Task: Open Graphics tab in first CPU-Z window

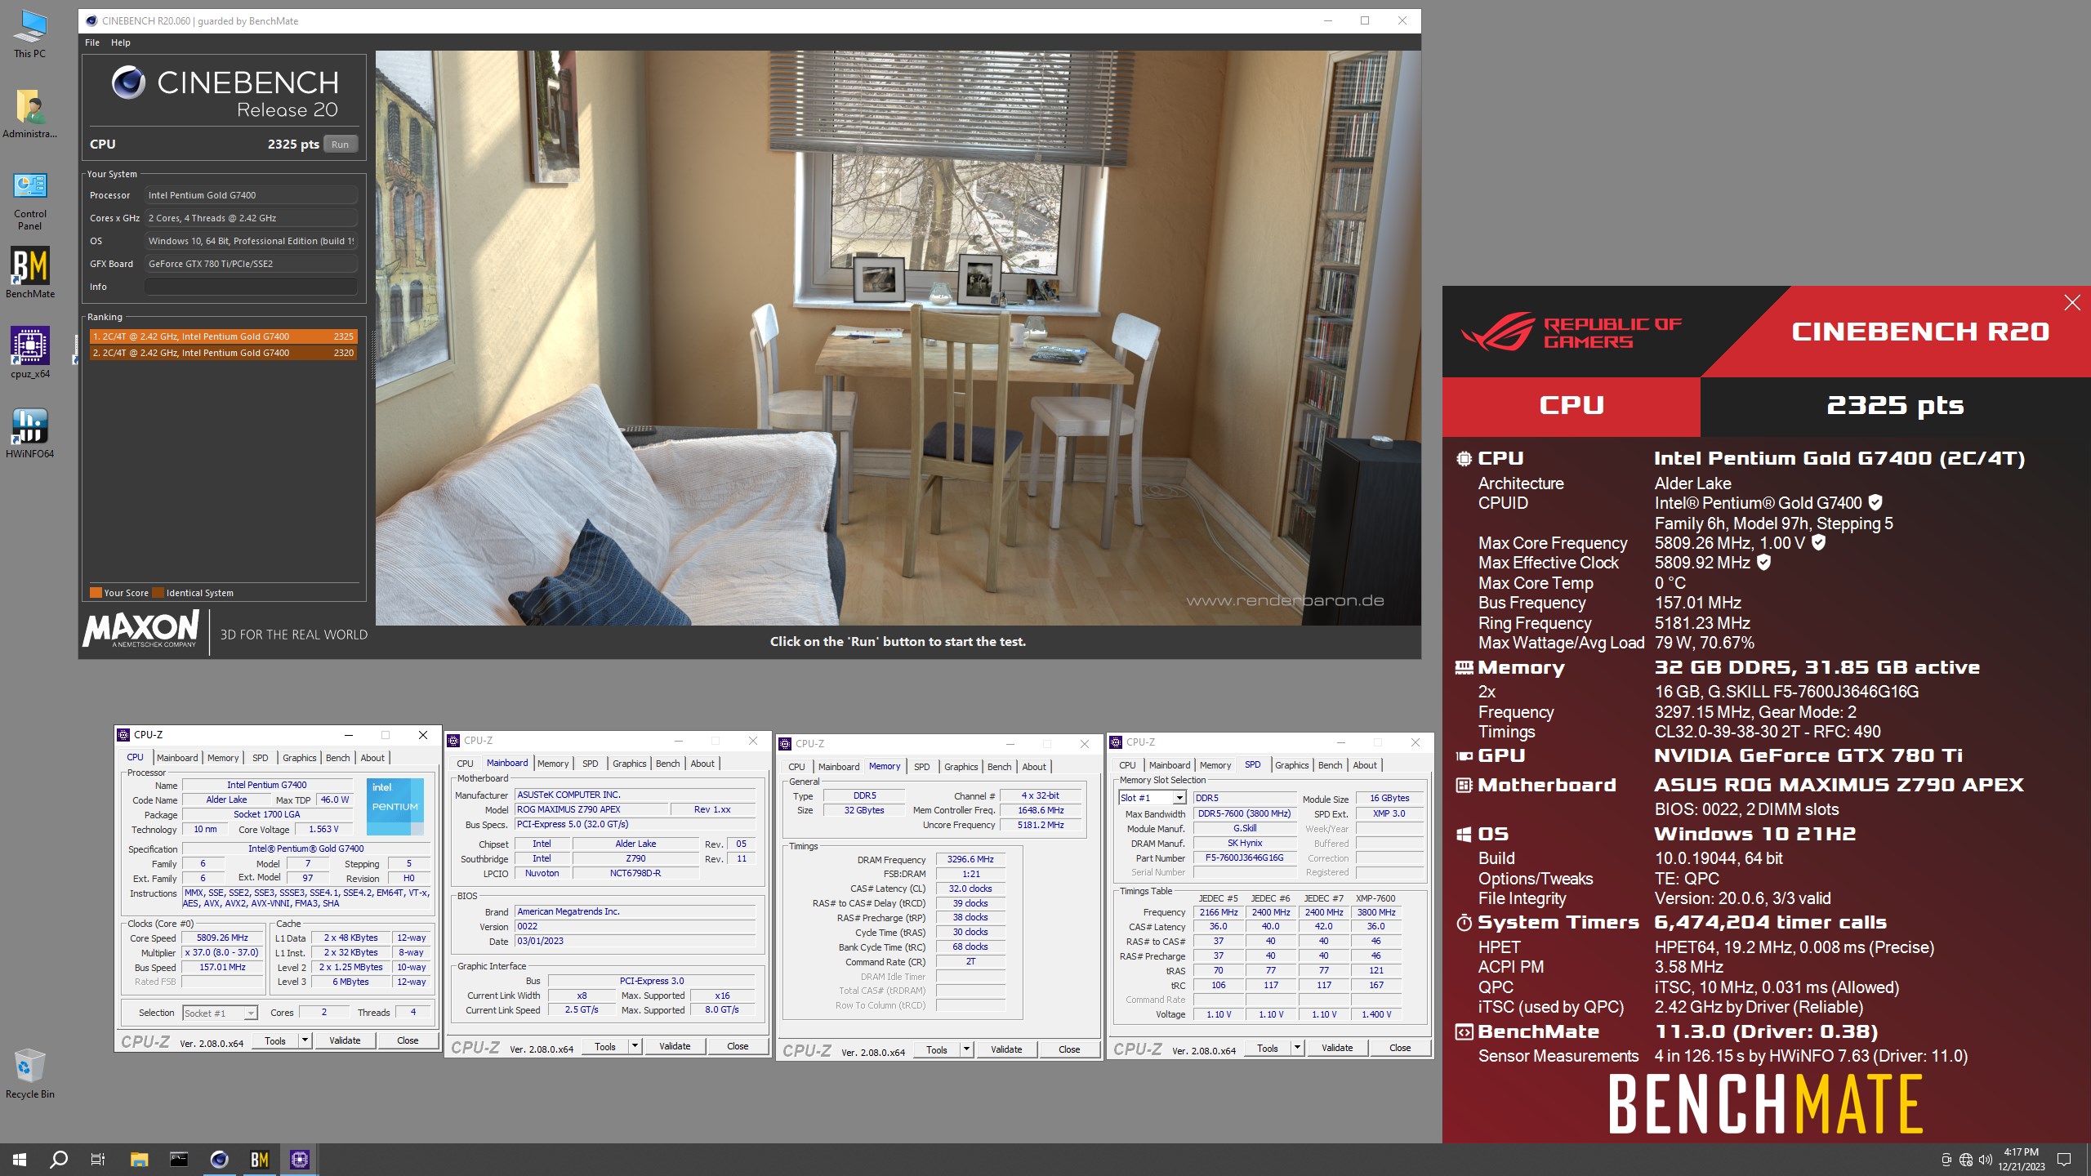Action: click(300, 758)
